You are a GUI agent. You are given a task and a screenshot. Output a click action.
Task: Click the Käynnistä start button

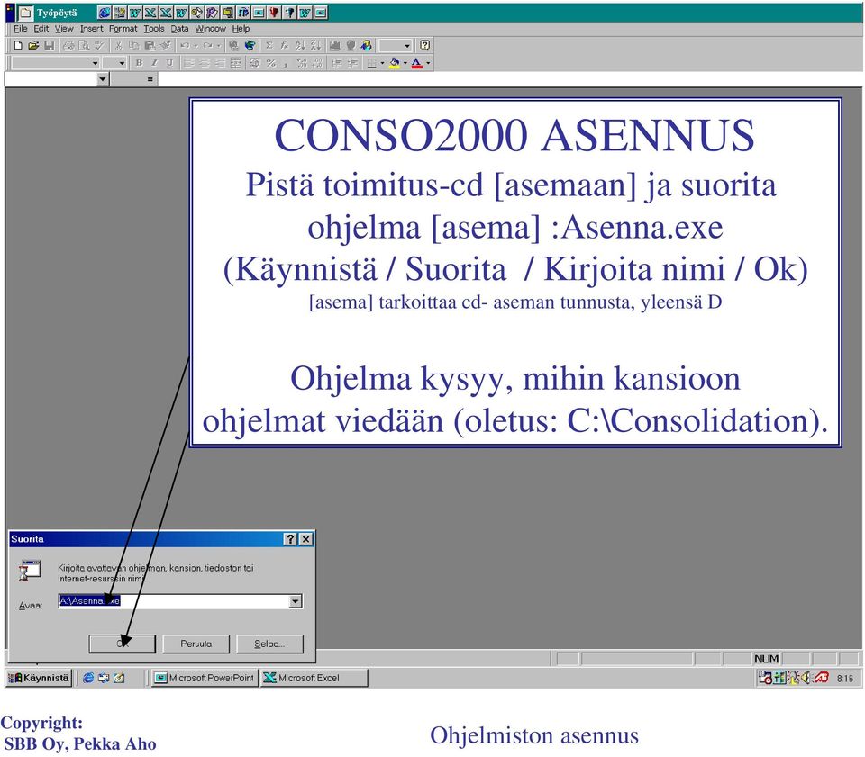point(39,678)
